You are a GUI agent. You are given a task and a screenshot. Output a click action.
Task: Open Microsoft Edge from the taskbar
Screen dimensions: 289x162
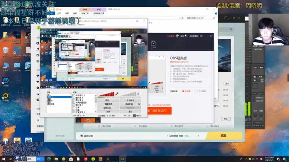pyautogui.click(x=49, y=159)
